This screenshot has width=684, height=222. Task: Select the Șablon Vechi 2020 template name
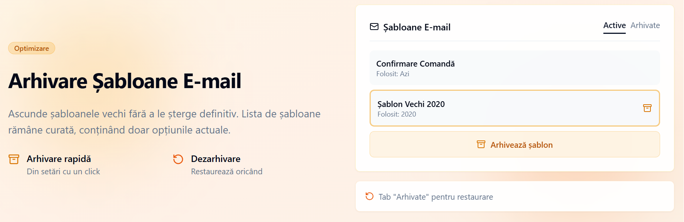coord(411,104)
